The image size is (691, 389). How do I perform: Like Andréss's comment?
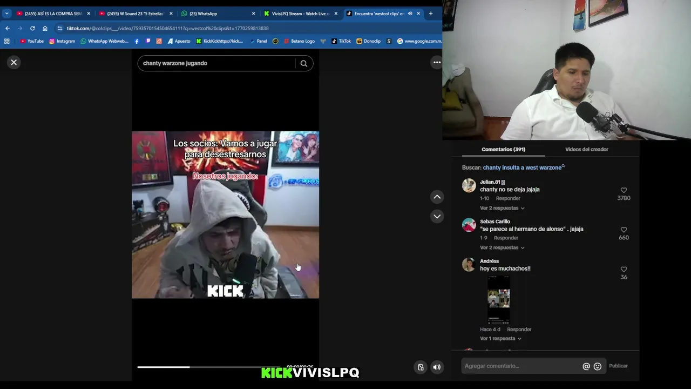tap(624, 269)
